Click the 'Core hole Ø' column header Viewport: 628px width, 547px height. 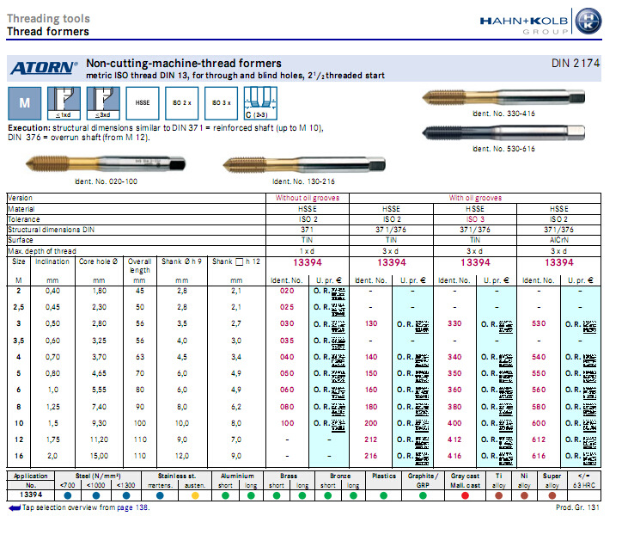(x=98, y=261)
